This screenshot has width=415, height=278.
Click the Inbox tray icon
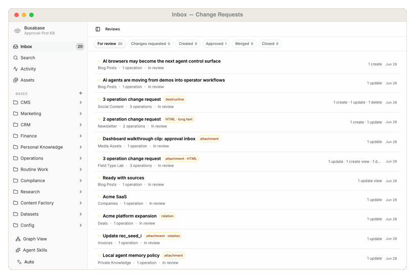[16, 46]
